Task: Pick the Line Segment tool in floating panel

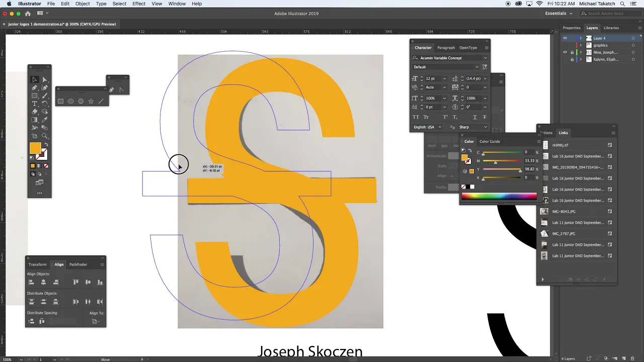Action: click(x=101, y=101)
